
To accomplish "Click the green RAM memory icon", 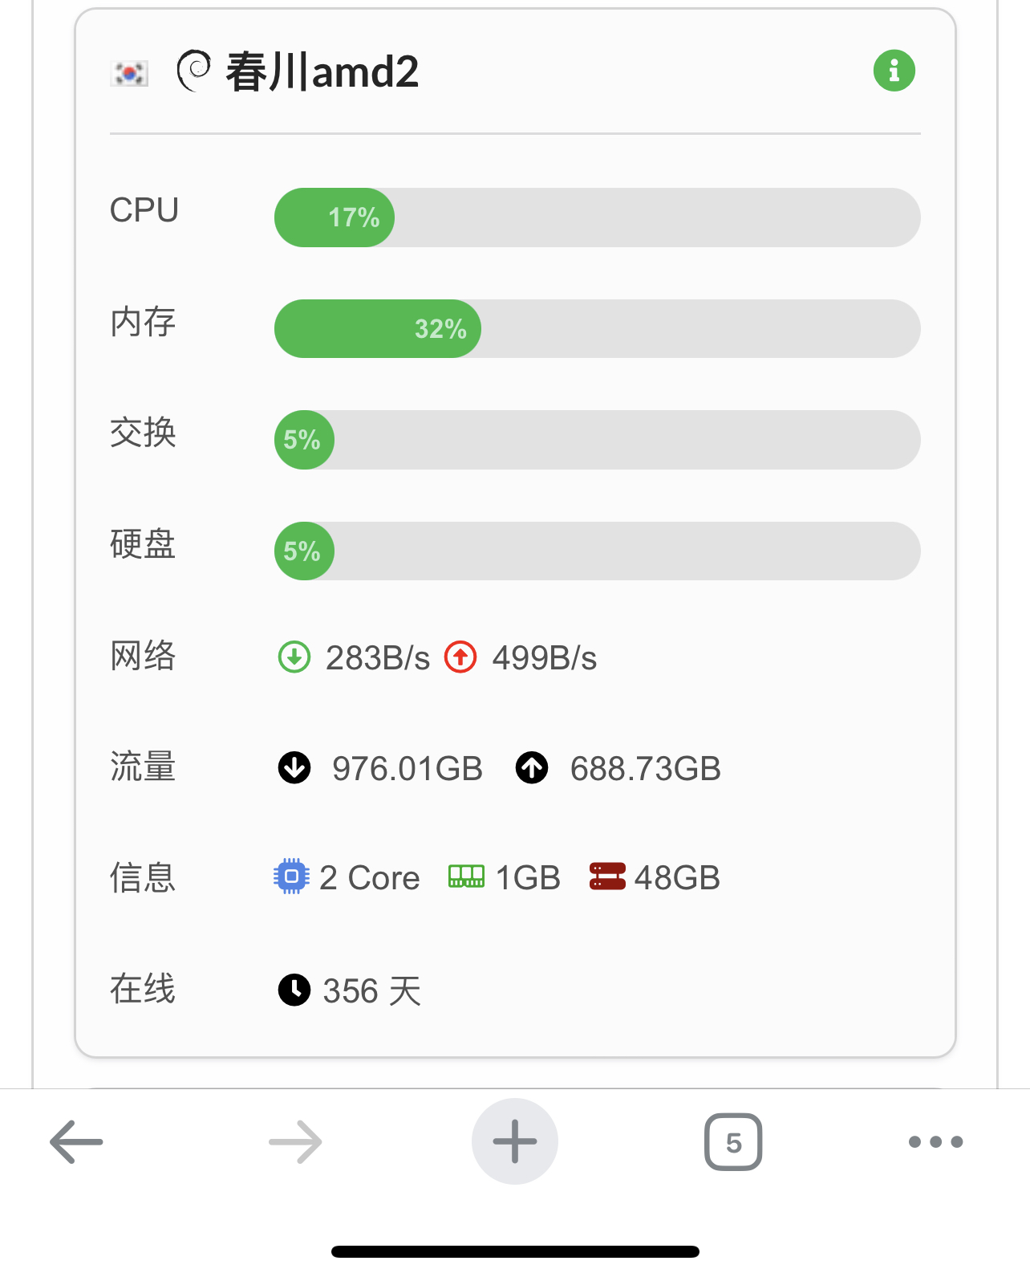I will [466, 876].
